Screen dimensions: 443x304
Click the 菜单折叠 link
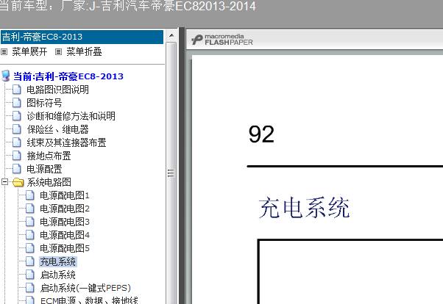coord(84,51)
